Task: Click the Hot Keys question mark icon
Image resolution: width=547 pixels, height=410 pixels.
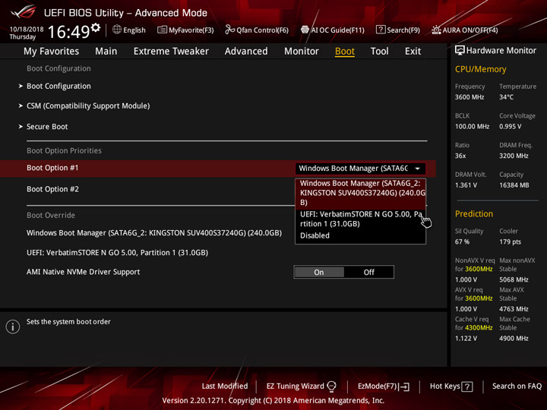Action: (467, 386)
